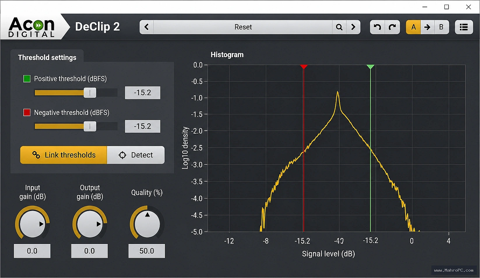Copy A settings to B arrow
This screenshot has height=278, width=480.
(x=427, y=27)
